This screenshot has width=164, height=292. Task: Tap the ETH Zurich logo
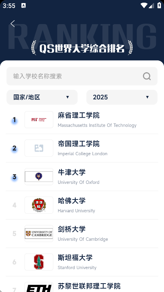coord(39,287)
